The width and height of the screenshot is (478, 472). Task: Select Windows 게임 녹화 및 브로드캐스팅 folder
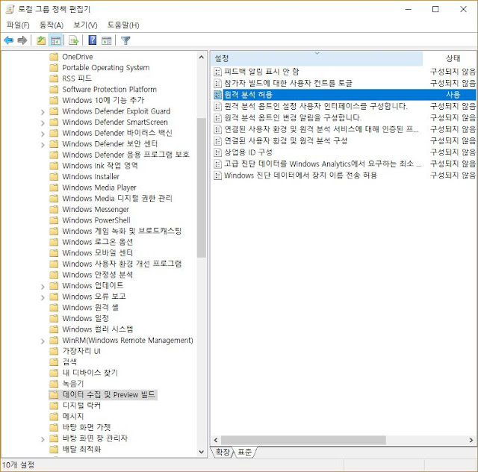point(122,231)
